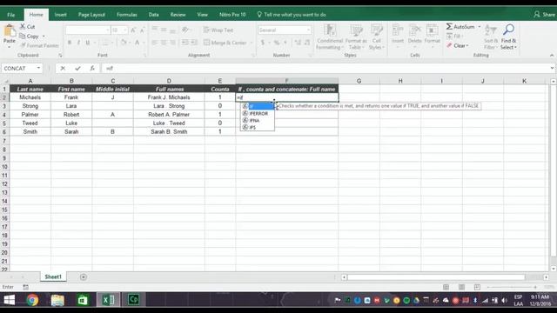This screenshot has width=557, height=313.
Task: Switch to the Insert tab
Action: [x=60, y=15]
